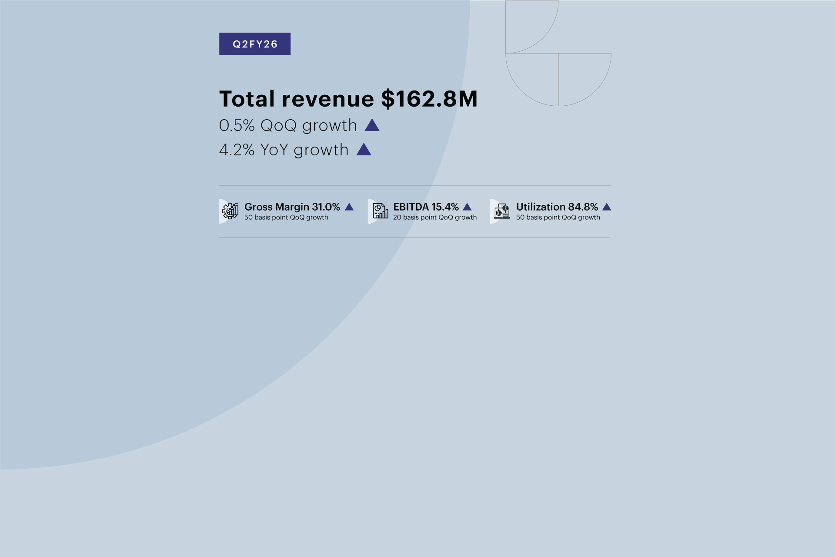This screenshot has width=835, height=557.
Task: Click the up arrow next to Utilization 84.8%
Action: 607,207
